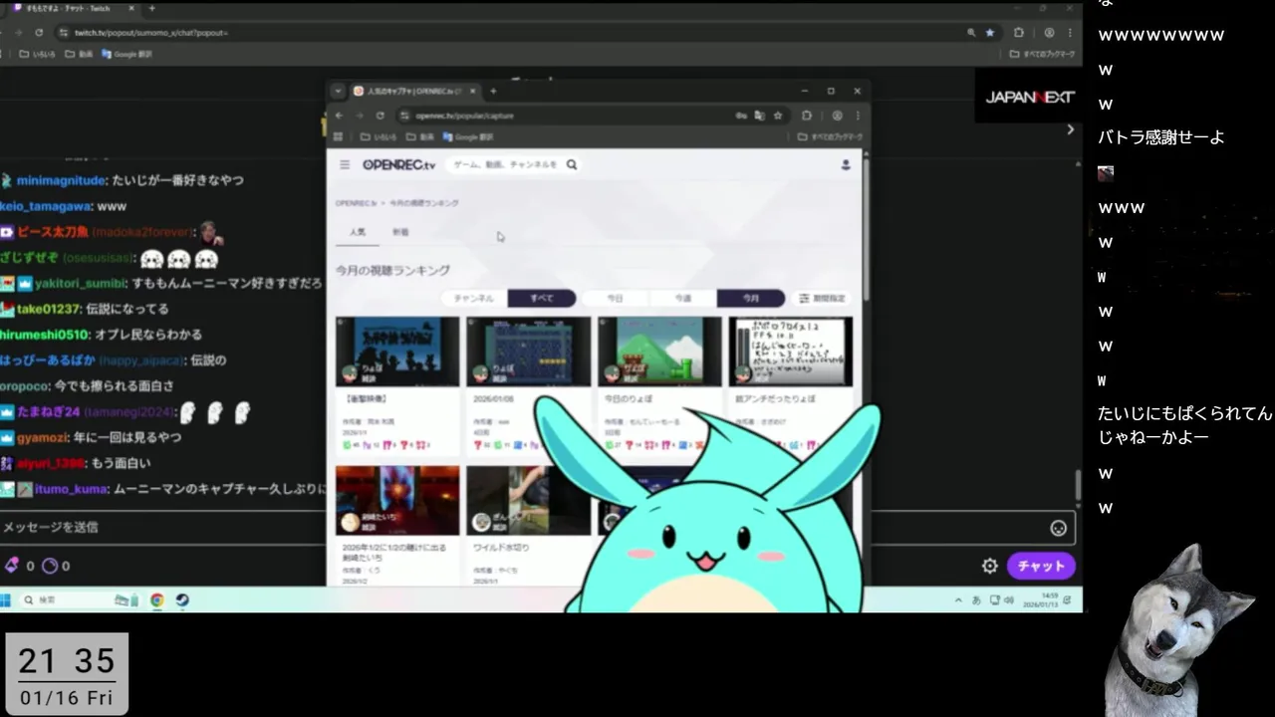
Task: Switch to the 新着 tab on OPENREC
Action: 400,232
